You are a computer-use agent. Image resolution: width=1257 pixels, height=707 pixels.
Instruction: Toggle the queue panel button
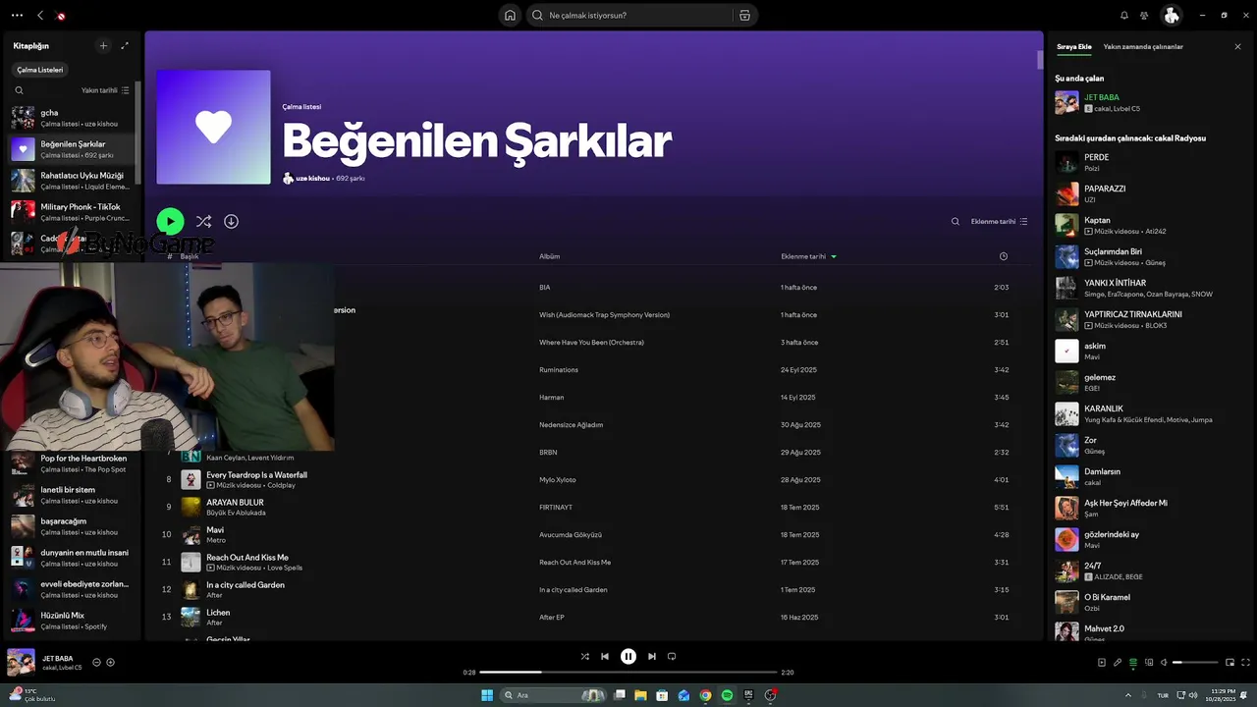tap(1133, 663)
